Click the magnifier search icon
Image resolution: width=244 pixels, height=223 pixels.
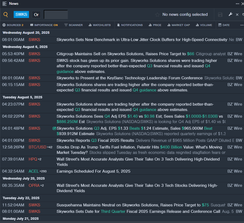click(x=6, y=14)
